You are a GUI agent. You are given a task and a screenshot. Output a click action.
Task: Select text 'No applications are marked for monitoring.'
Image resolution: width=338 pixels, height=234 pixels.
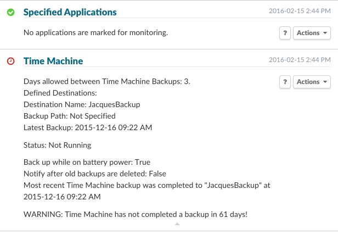tap(95, 32)
